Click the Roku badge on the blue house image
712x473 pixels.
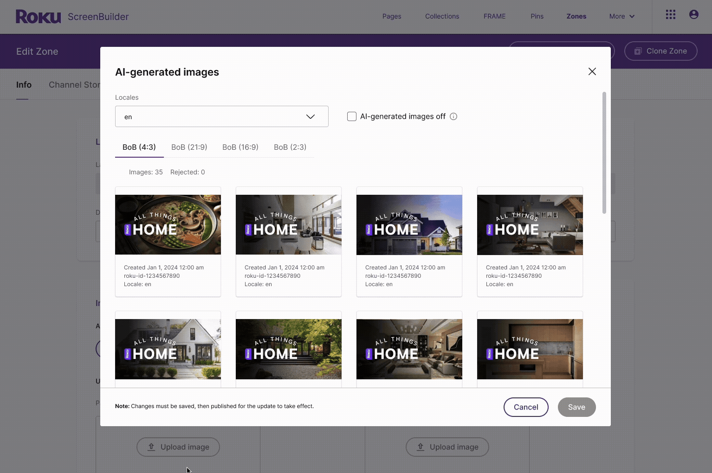[369, 230]
